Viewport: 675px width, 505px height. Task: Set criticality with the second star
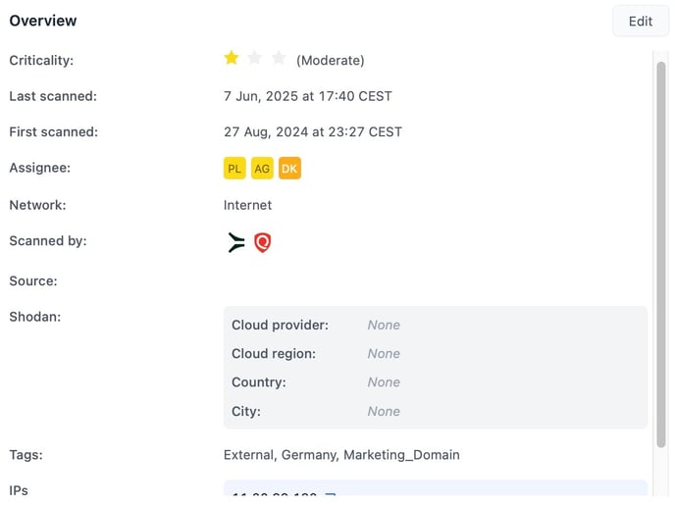pyautogui.click(x=255, y=58)
